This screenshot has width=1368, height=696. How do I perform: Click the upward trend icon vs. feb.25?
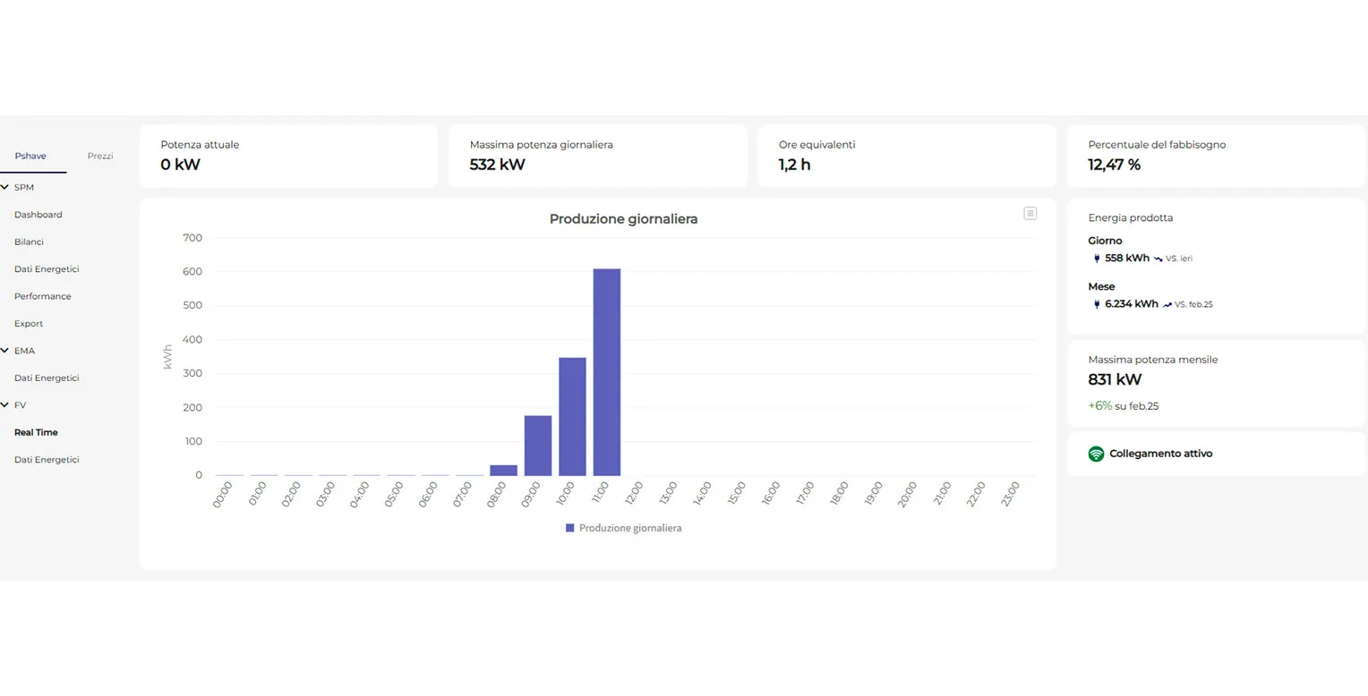(x=1167, y=304)
